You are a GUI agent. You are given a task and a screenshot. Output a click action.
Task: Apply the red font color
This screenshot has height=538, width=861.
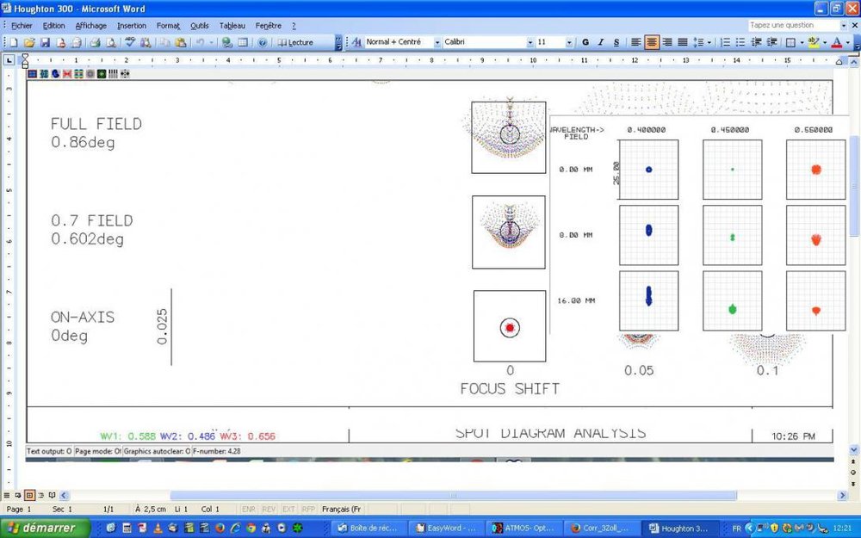click(837, 42)
